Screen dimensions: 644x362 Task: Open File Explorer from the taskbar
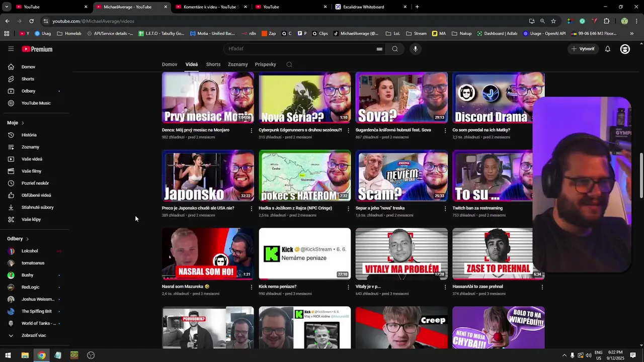point(25,355)
